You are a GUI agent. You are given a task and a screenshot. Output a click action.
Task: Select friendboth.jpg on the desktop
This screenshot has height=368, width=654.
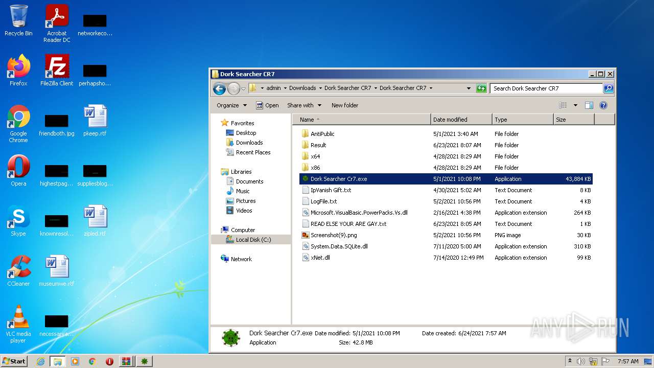click(x=57, y=126)
